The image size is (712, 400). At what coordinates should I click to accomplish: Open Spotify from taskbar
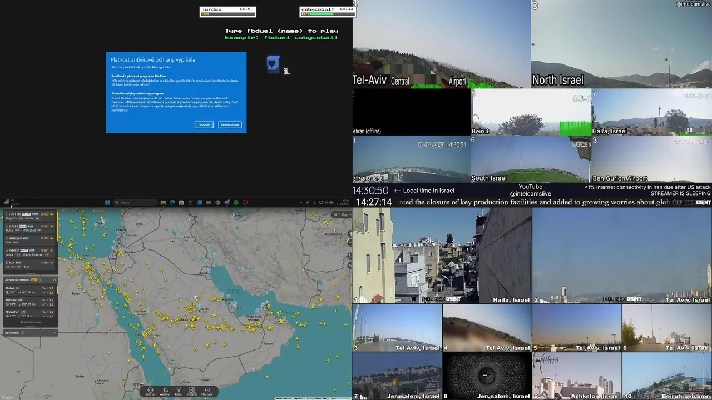tap(236, 203)
